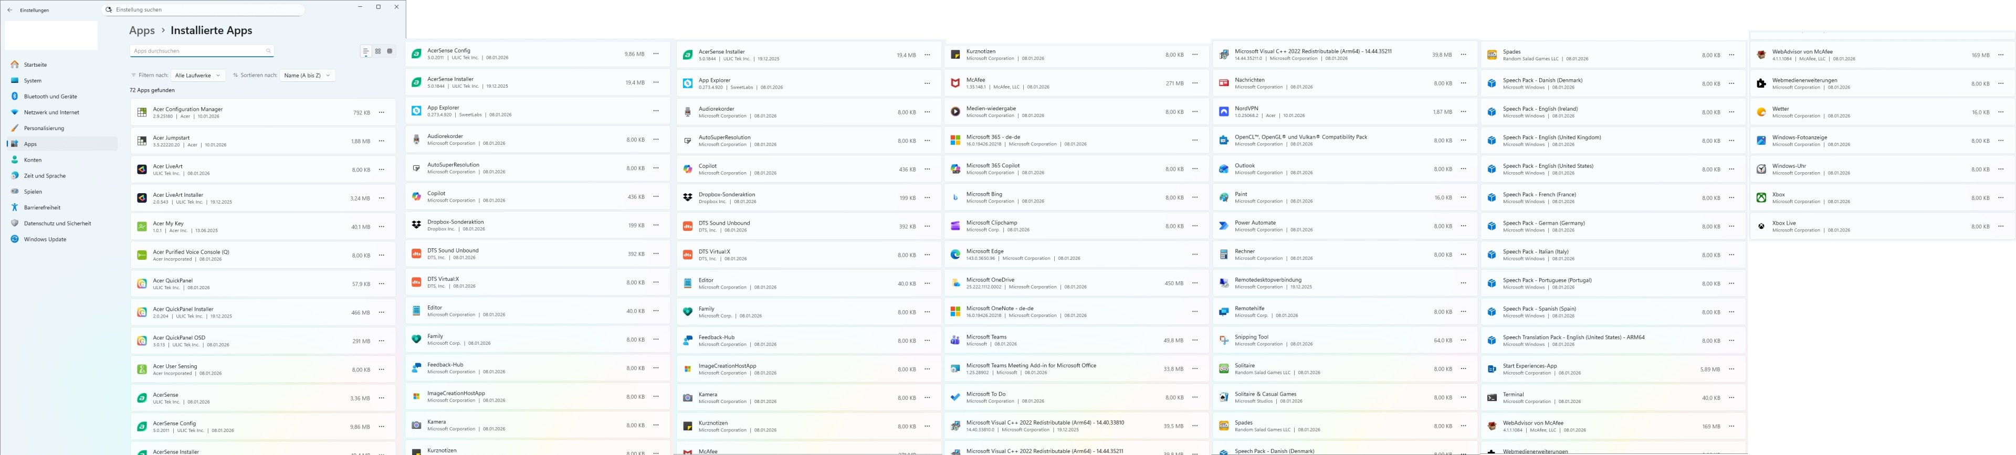2016x455 pixels.
Task: Click the Acer My Key app icon
Action: click(142, 227)
